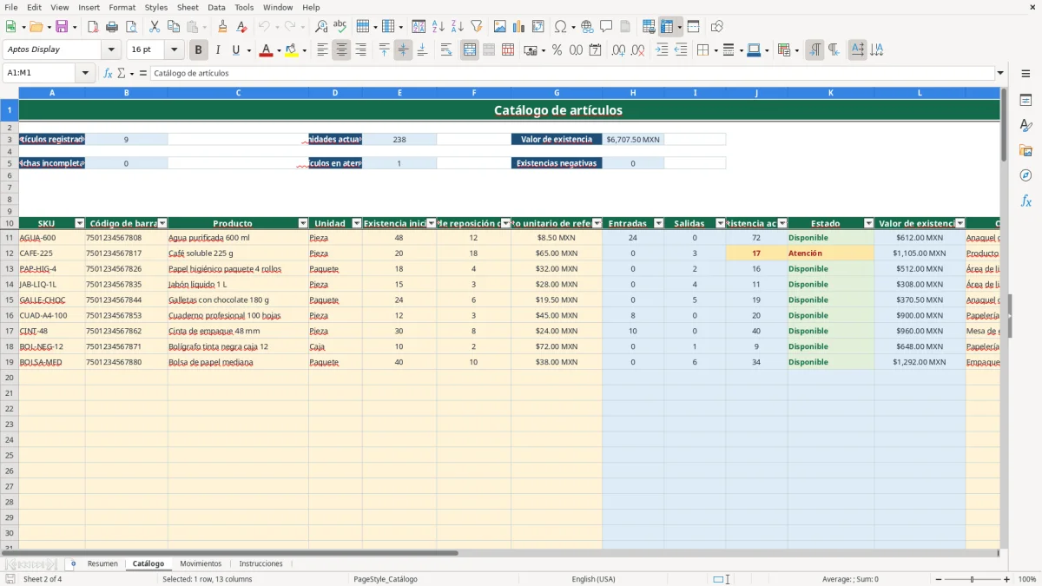Viewport: 1042px width, 586px height.
Task: Toggle Freeze Rows and Columns
Action: point(666,27)
